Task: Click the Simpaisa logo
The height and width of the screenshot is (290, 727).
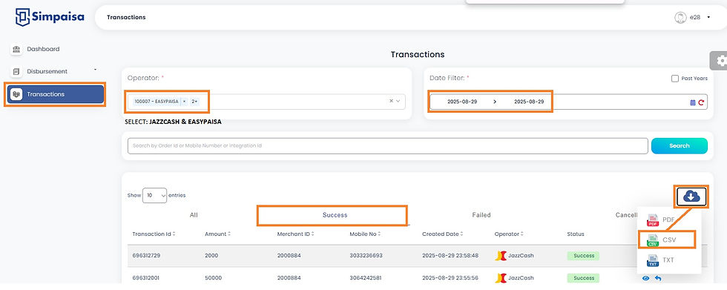Action: 50,18
